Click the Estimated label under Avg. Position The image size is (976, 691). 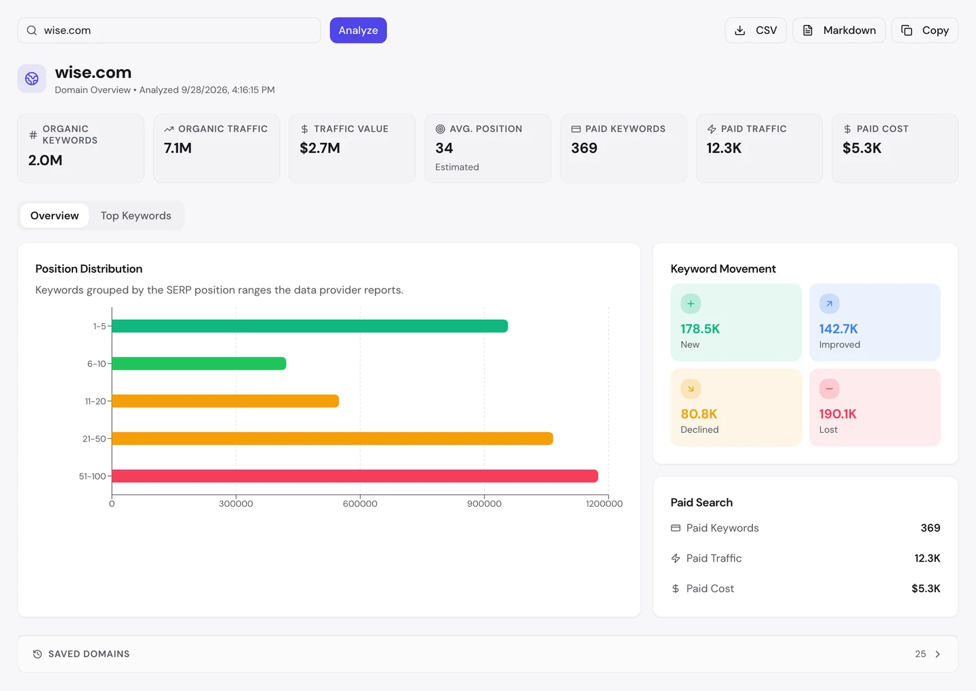click(457, 167)
